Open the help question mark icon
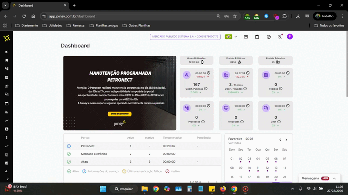Screen dimensions: 348x195 point(269,37)
